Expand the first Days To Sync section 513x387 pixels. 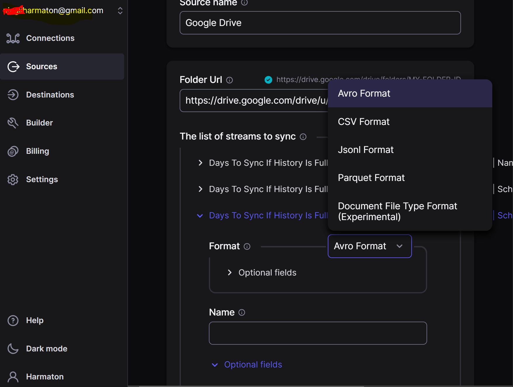(x=200, y=163)
